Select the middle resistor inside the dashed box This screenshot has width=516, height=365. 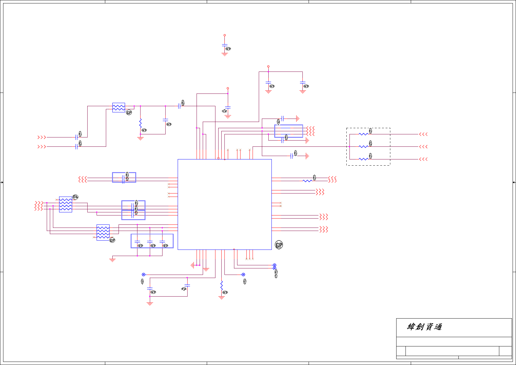[x=364, y=146]
